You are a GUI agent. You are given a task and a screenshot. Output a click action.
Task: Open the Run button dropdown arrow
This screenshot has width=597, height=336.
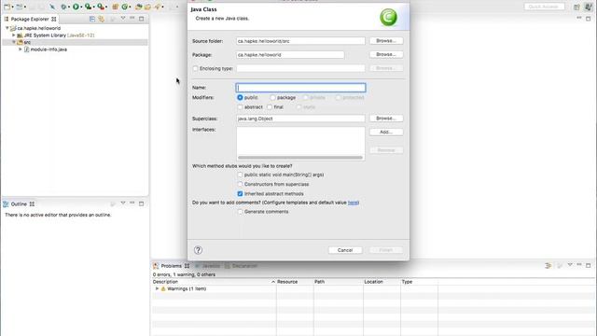pyautogui.click(x=81, y=7)
